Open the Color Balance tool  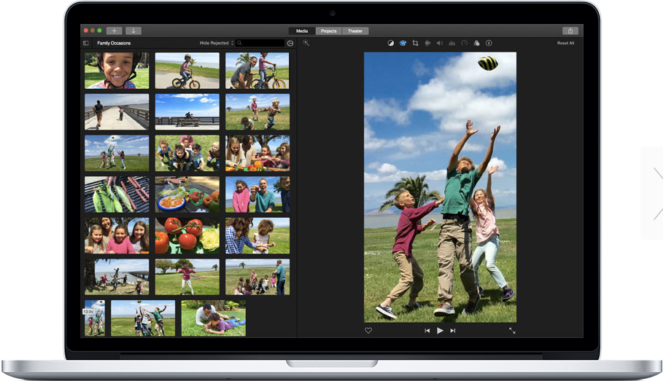[x=391, y=43]
